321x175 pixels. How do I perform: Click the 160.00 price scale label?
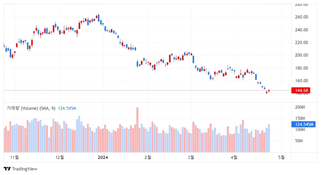click(301, 81)
